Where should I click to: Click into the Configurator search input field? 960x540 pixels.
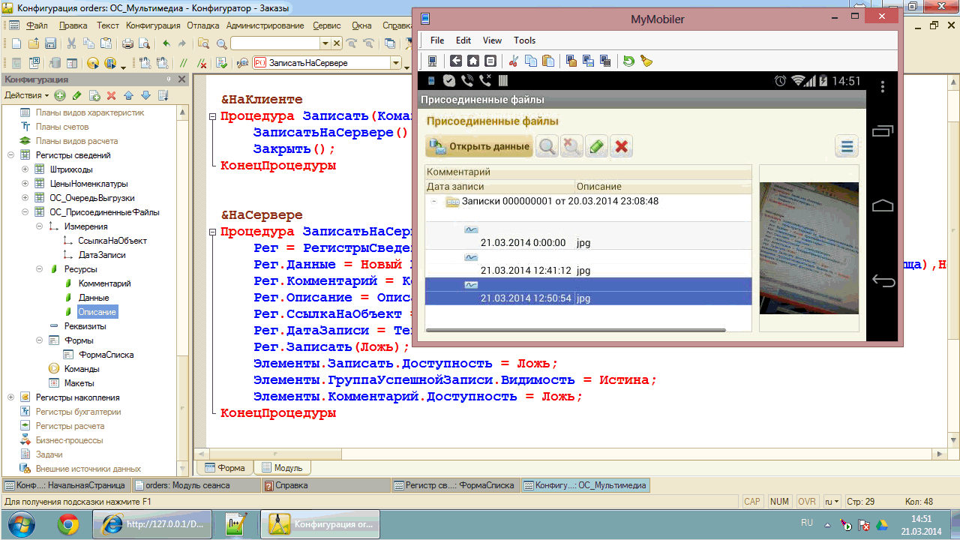[x=274, y=43]
